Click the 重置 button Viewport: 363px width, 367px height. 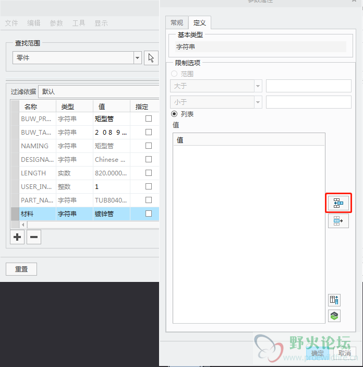21,269
